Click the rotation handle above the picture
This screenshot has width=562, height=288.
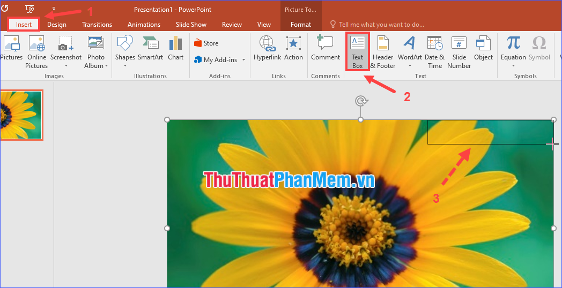click(x=360, y=101)
